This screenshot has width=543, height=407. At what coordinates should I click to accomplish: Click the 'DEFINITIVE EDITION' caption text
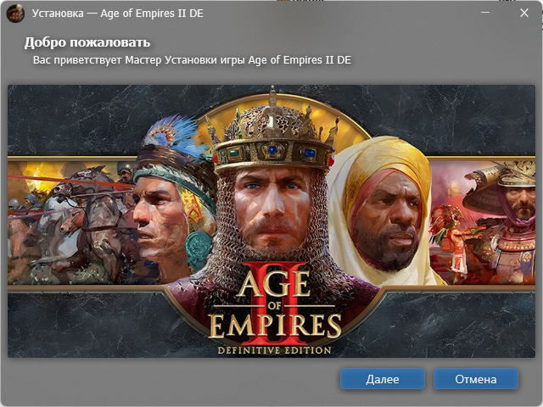[x=274, y=350]
